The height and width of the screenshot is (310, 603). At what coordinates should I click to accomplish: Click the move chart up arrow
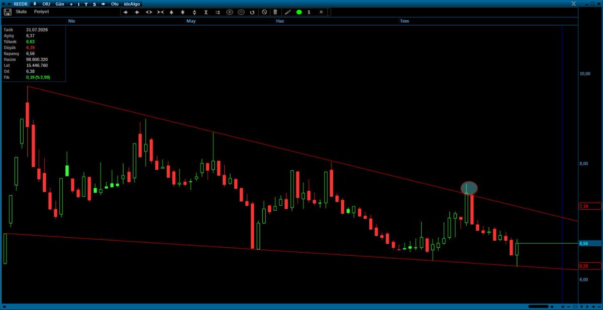[x=171, y=12]
